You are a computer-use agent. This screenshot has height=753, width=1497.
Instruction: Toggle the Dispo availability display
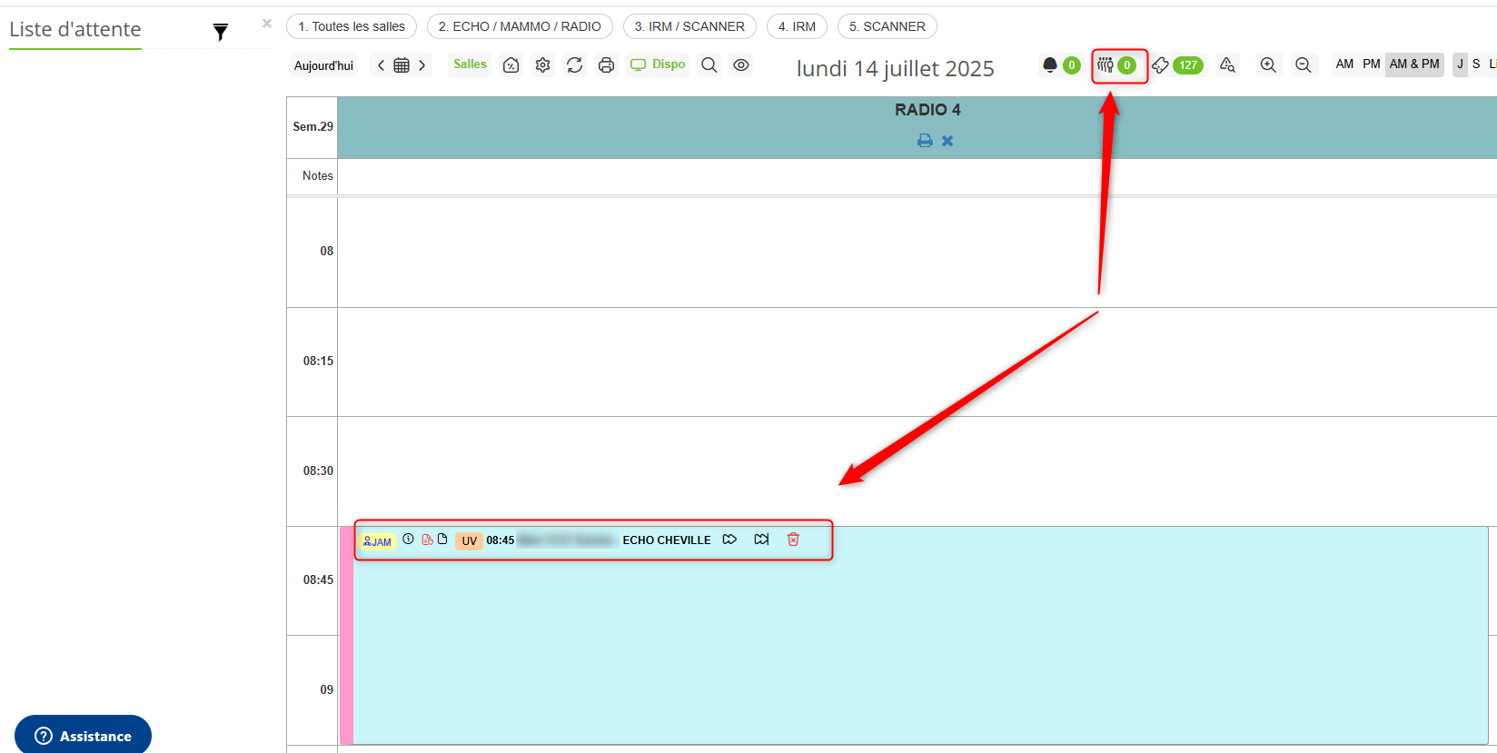pos(659,64)
